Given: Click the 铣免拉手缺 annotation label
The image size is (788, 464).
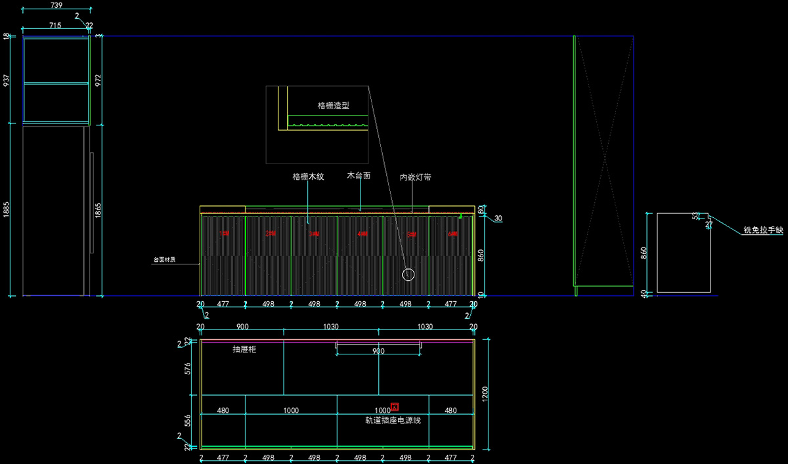Looking at the screenshot, I should coord(763,230).
